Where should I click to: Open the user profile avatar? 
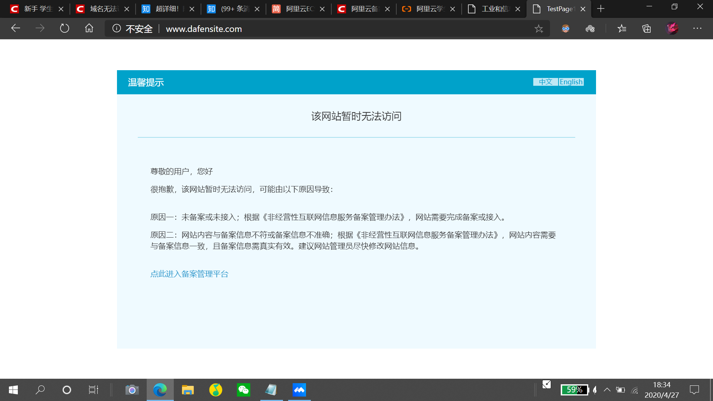tap(672, 28)
